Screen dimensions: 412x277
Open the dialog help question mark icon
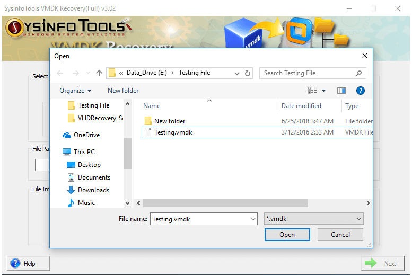coord(361,91)
